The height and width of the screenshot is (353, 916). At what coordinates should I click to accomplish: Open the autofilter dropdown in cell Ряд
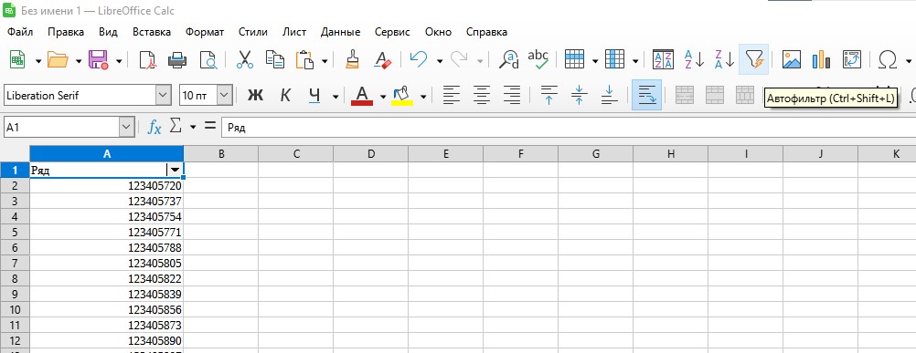pos(174,170)
